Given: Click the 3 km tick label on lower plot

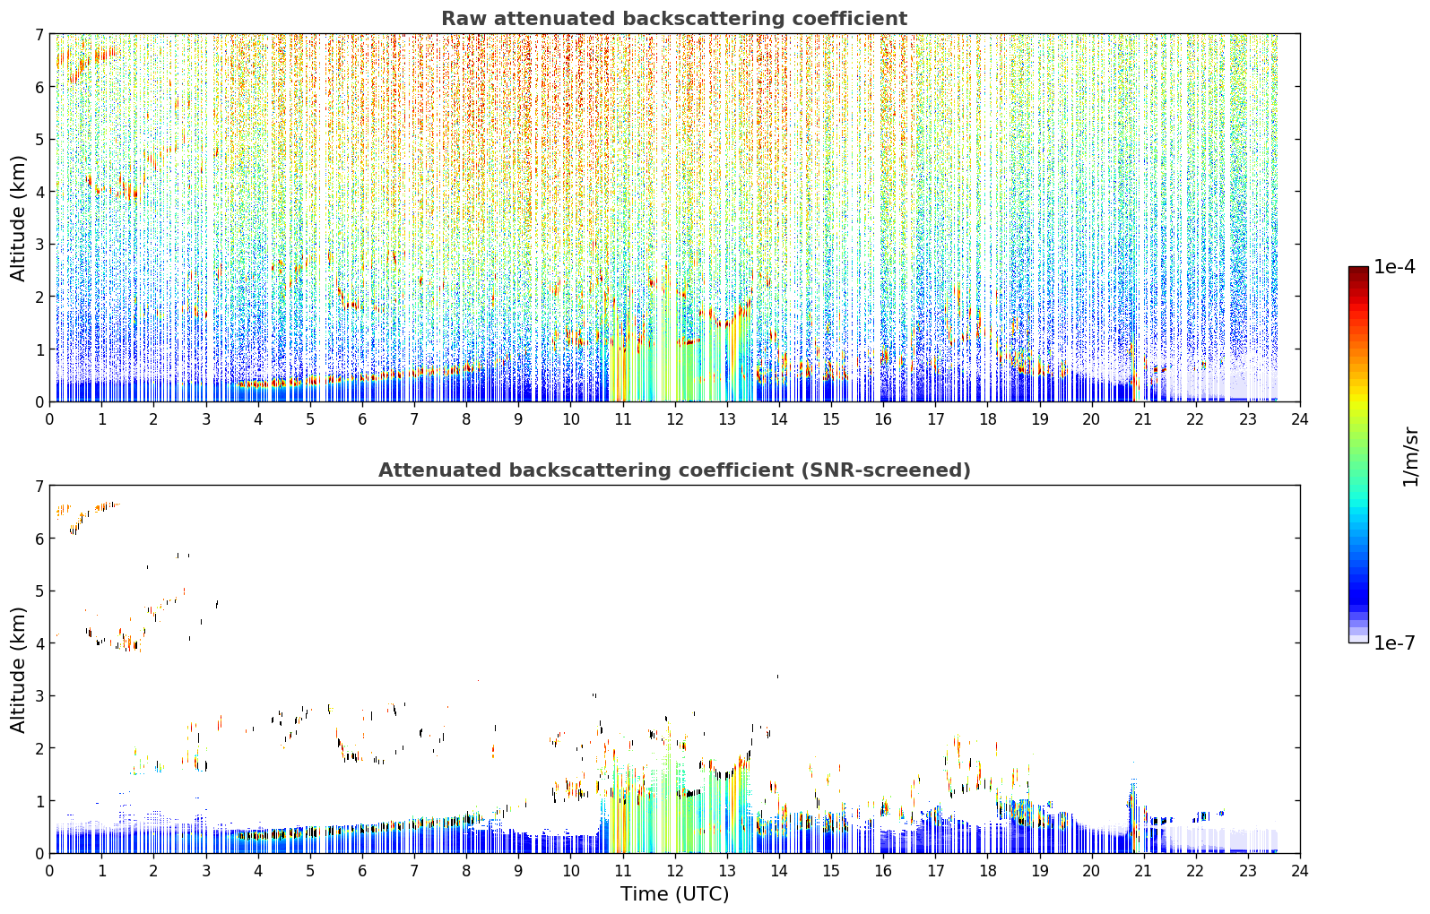Looking at the screenshot, I should 39,696.
